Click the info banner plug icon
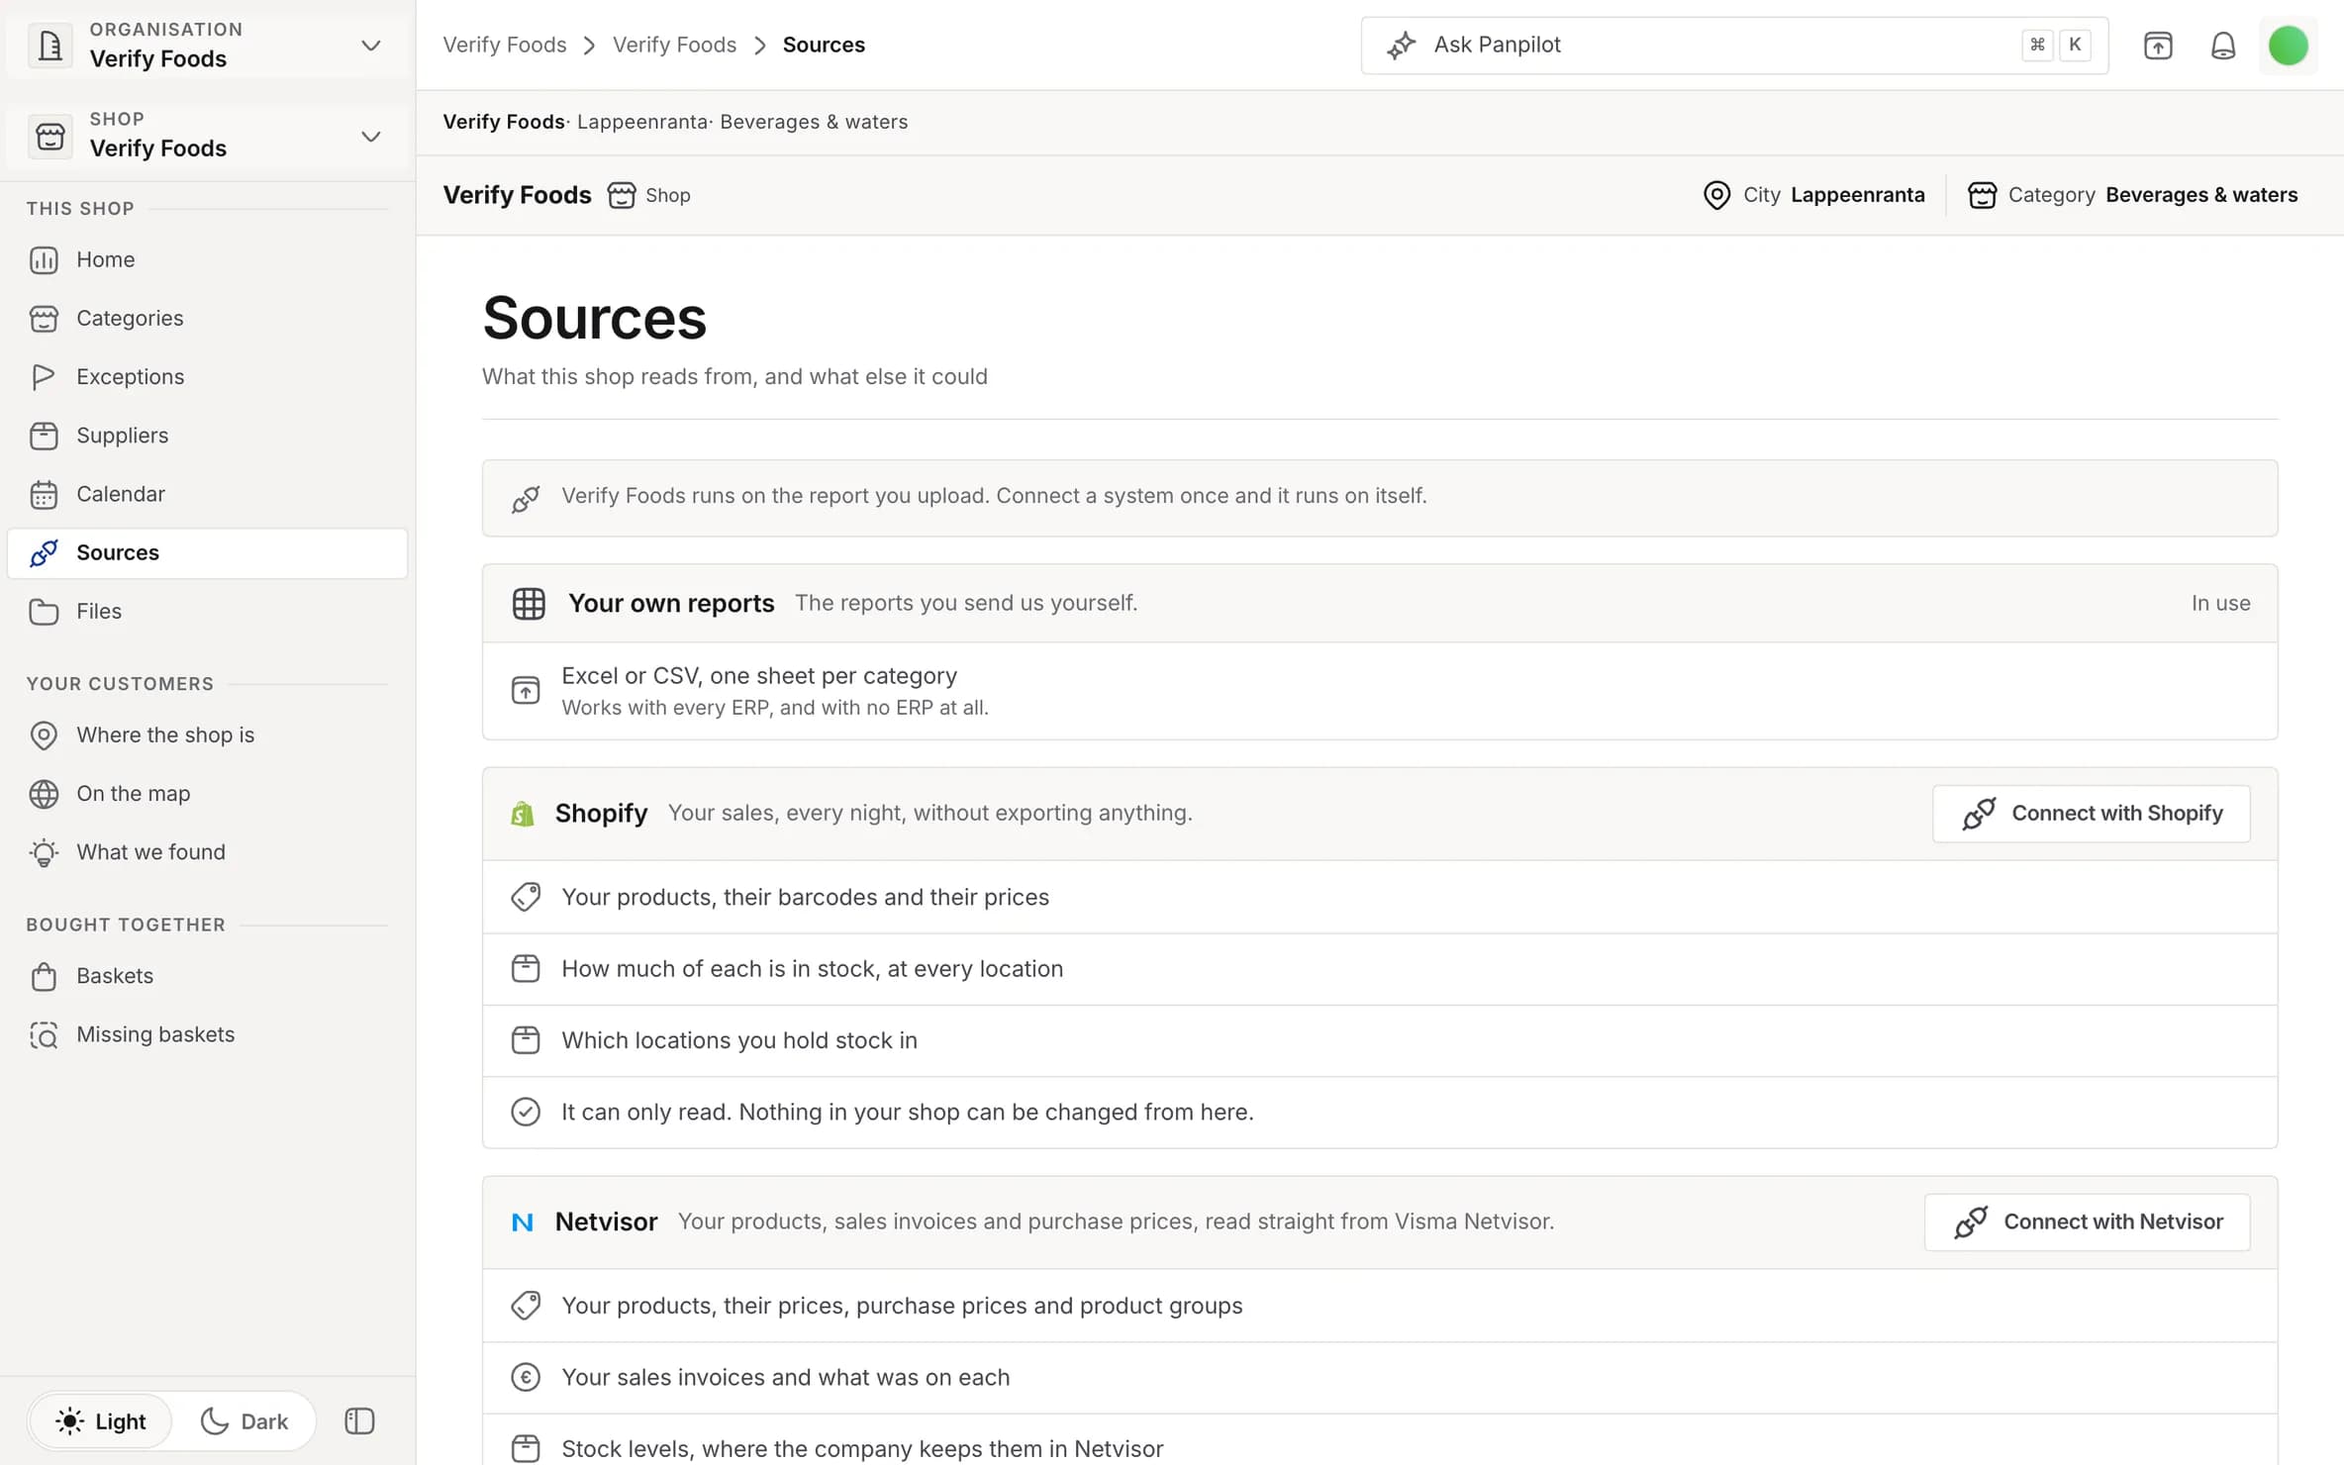 click(x=526, y=498)
